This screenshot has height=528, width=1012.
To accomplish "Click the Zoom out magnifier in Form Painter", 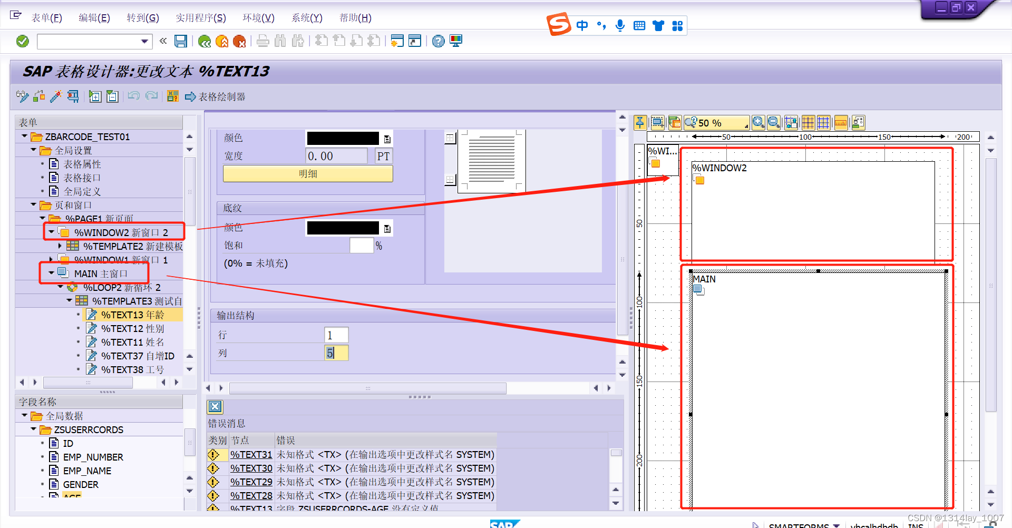I will click(774, 123).
